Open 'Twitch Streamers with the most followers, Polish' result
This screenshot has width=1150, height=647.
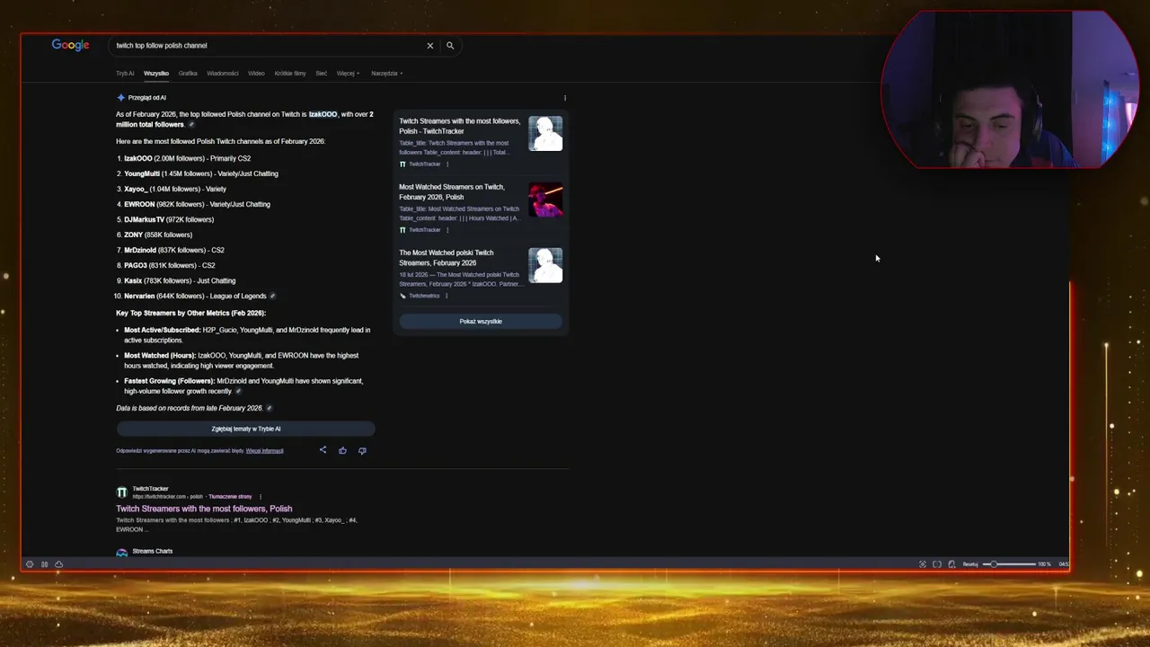pyautogui.click(x=204, y=509)
